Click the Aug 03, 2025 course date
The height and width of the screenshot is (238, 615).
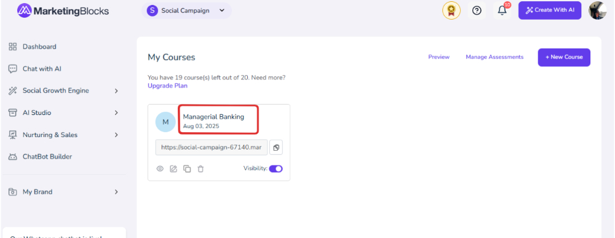pos(201,126)
